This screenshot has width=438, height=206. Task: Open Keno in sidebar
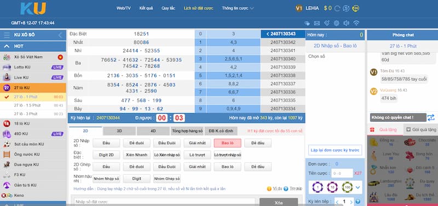[x=33, y=196]
